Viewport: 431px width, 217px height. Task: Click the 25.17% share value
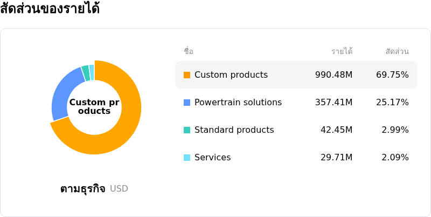pyautogui.click(x=392, y=103)
